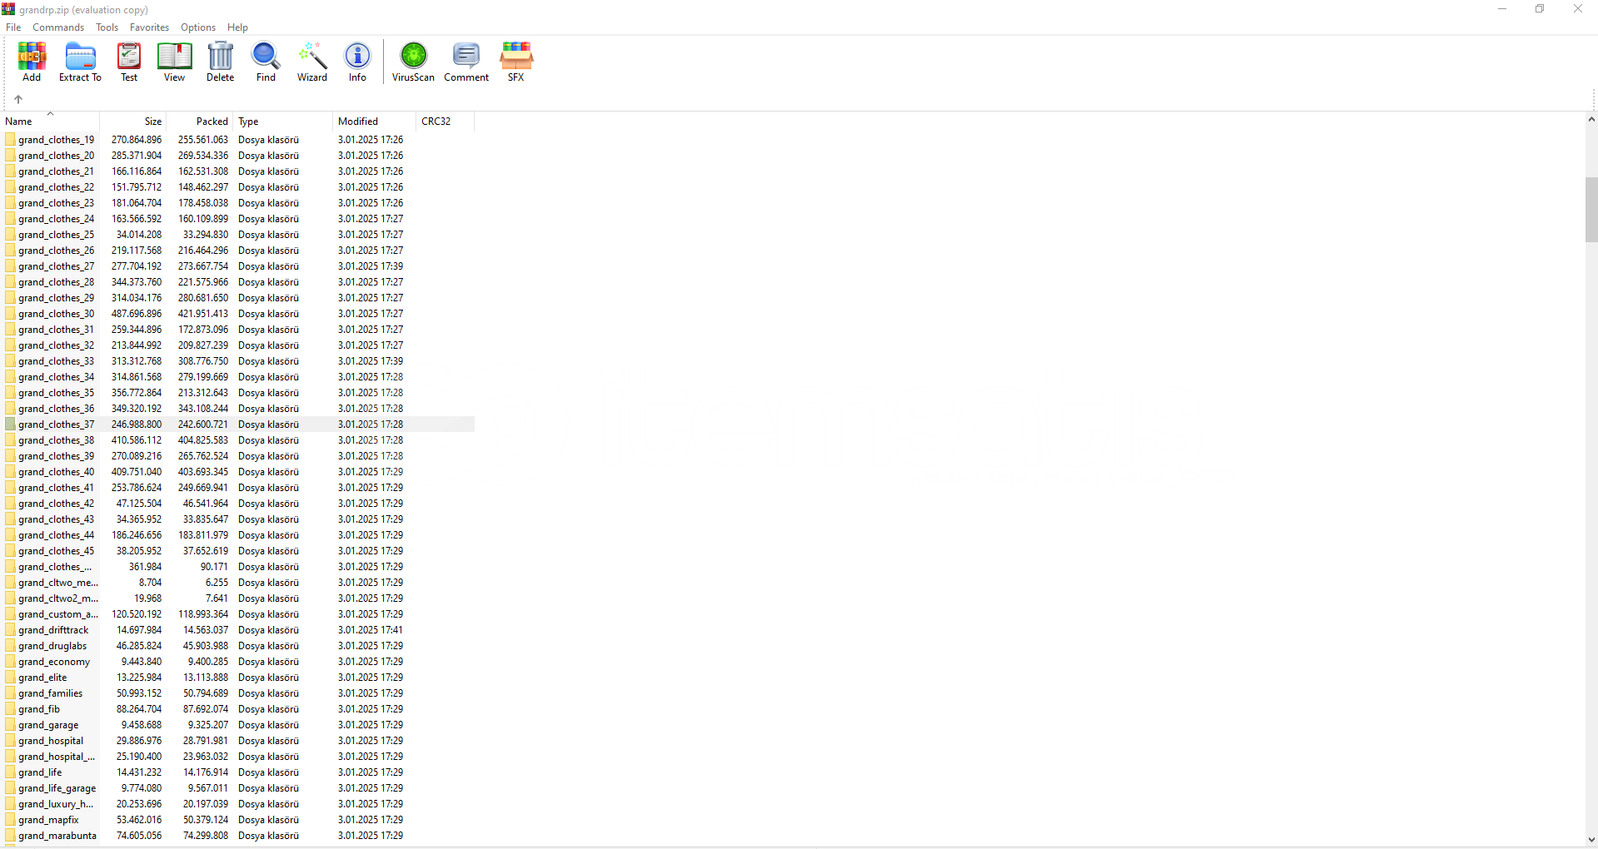Click folder icon of grand_marabunta
Image resolution: width=1598 pixels, height=849 pixels.
coord(10,836)
